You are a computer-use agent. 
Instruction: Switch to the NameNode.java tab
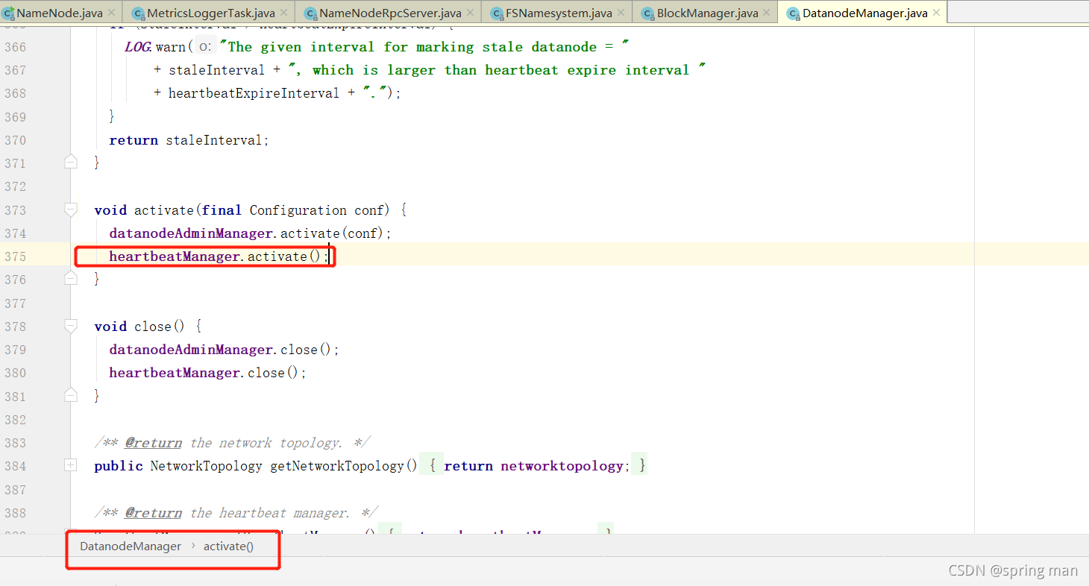pyautogui.click(x=60, y=13)
